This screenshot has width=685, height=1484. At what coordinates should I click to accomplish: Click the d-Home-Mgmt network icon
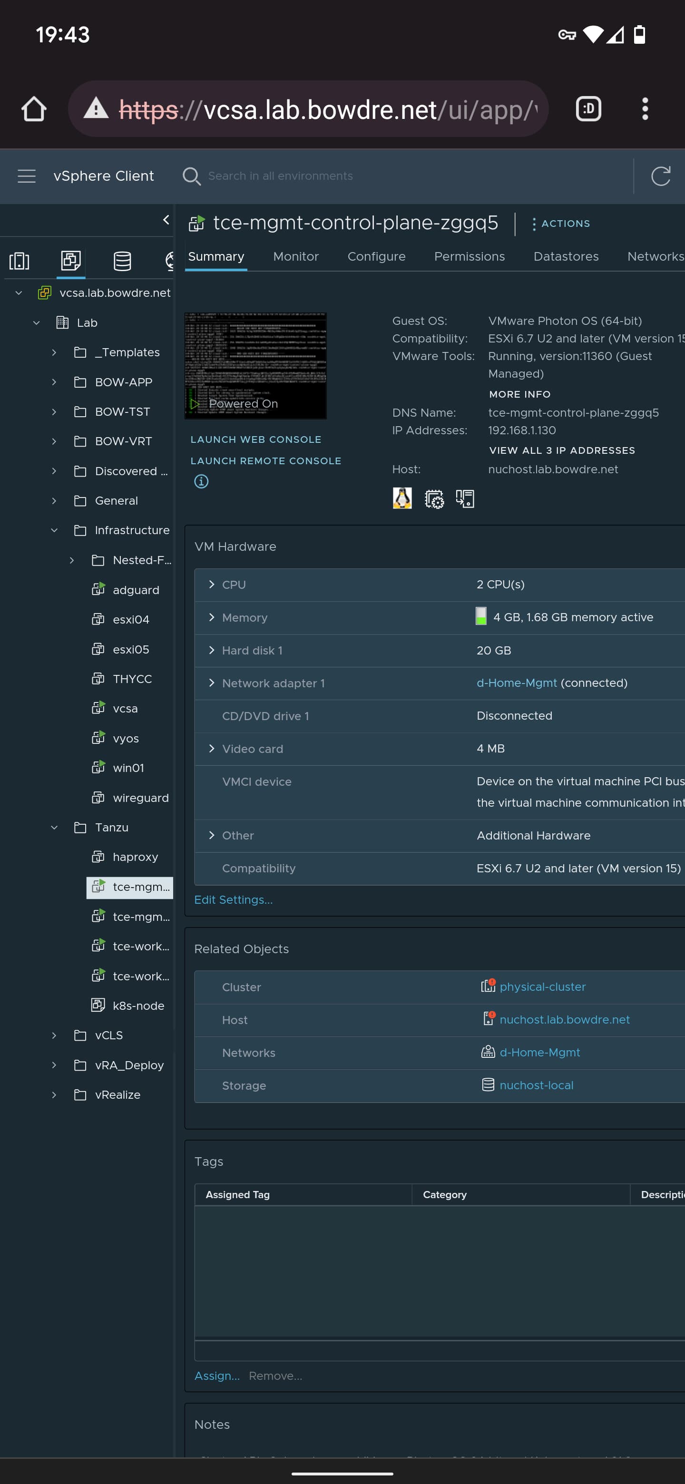pyautogui.click(x=488, y=1052)
